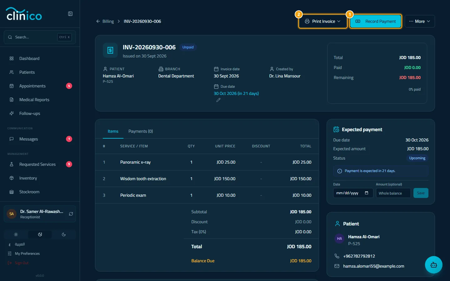
Task: Click the invoice dollar document icon
Action: 110,50
